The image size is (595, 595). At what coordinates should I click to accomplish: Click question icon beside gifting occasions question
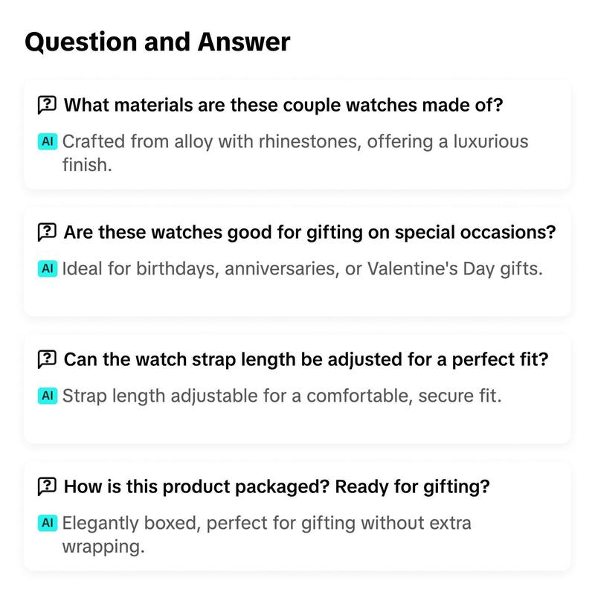coord(47,232)
